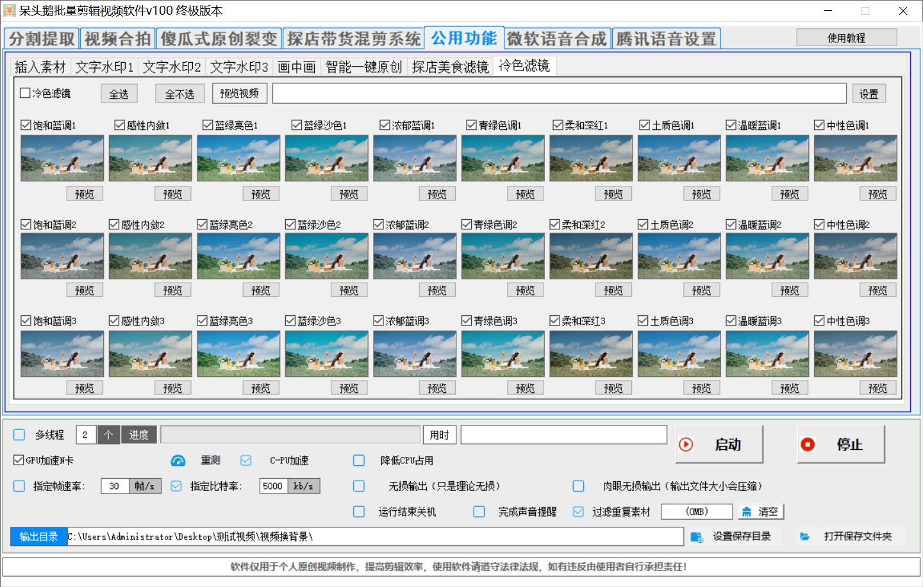Click the 输出目录 label button
The image size is (923, 587).
point(38,536)
